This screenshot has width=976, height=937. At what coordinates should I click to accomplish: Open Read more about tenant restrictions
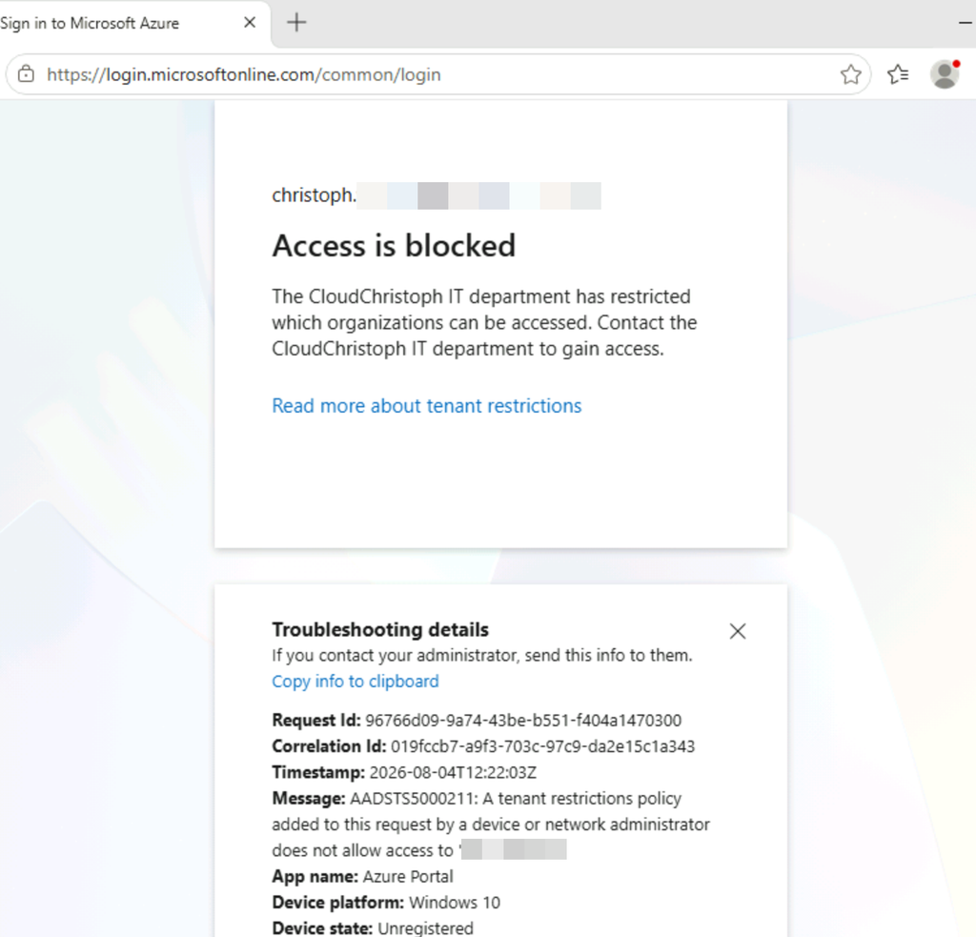(426, 406)
